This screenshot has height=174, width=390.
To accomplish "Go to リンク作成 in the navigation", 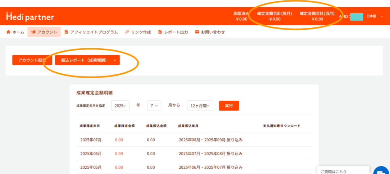I will [x=138, y=32].
